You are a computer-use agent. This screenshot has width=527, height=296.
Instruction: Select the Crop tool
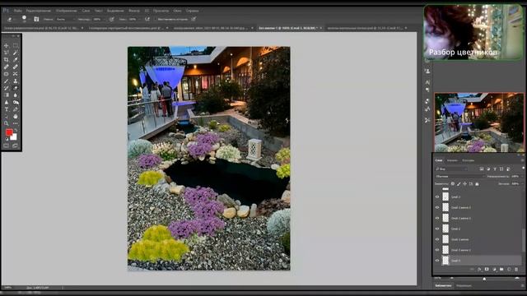[x=7, y=60]
